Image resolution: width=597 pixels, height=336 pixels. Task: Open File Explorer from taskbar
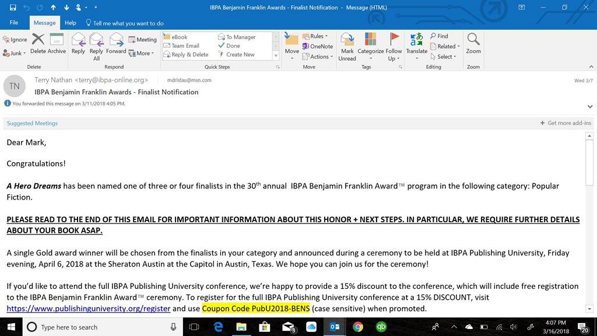[x=241, y=327]
